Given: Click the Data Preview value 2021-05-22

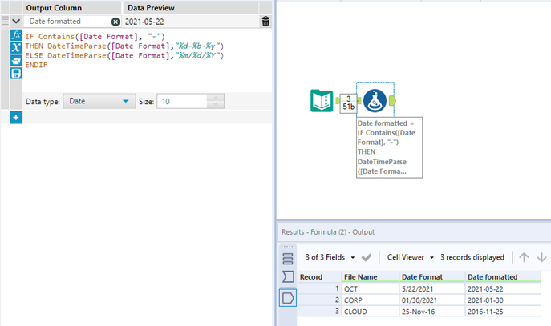Looking at the screenshot, I should click(144, 22).
